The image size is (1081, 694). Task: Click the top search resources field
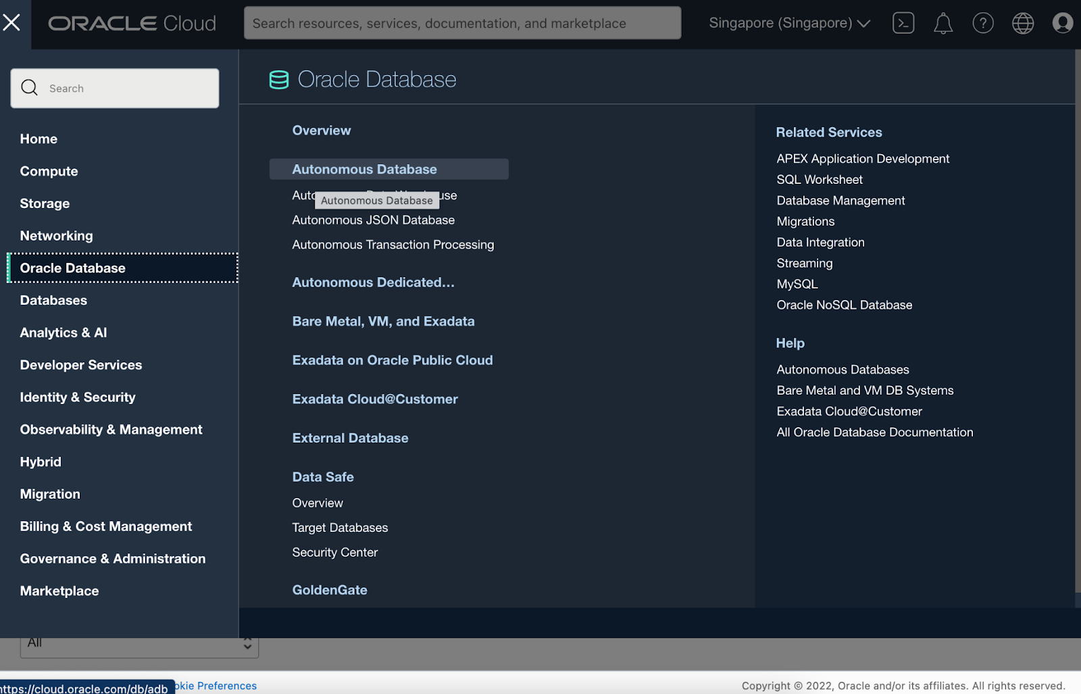462,23
